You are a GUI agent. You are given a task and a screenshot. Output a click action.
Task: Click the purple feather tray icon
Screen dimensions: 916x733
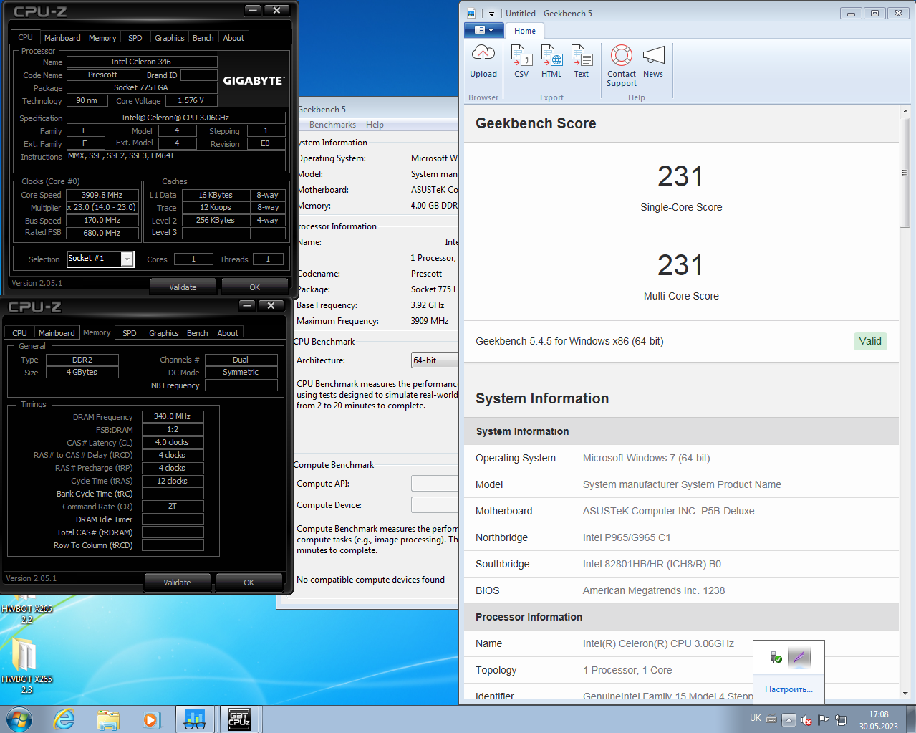(x=799, y=657)
